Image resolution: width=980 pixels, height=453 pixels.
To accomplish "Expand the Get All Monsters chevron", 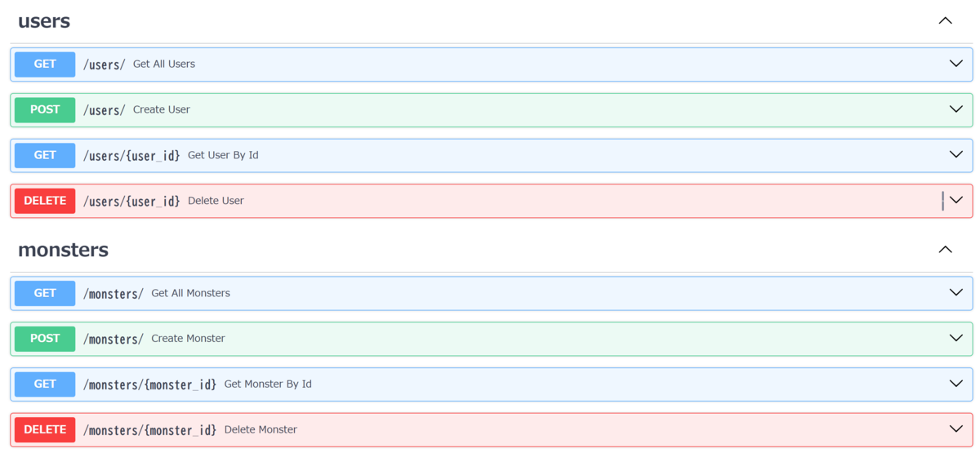I will [x=955, y=292].
